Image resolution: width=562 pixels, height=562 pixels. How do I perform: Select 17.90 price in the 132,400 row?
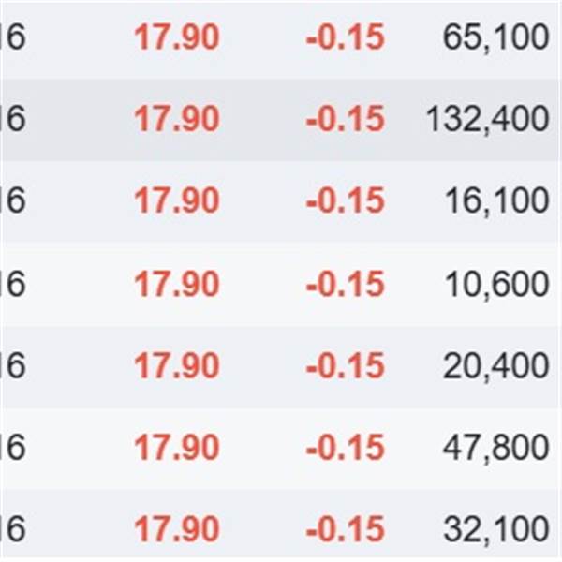click(177, 119)
